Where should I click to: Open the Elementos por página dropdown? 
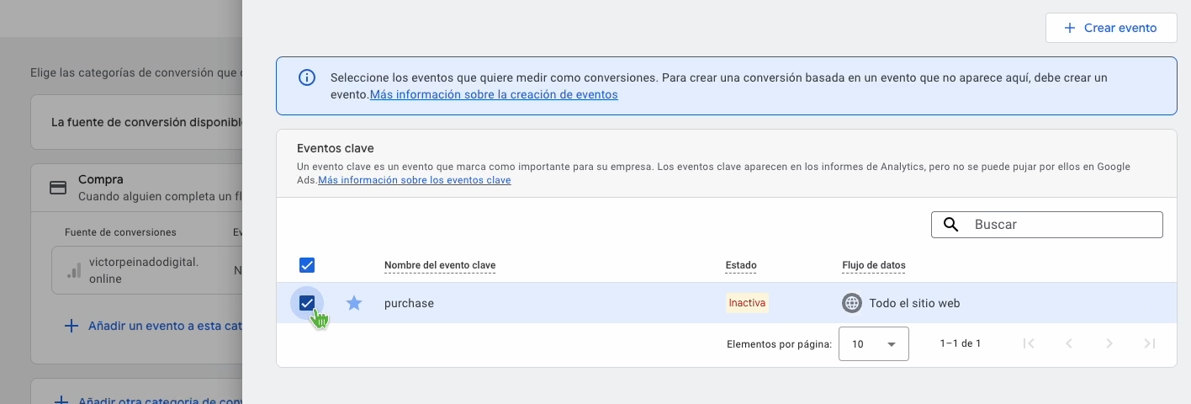pos(874,344)
